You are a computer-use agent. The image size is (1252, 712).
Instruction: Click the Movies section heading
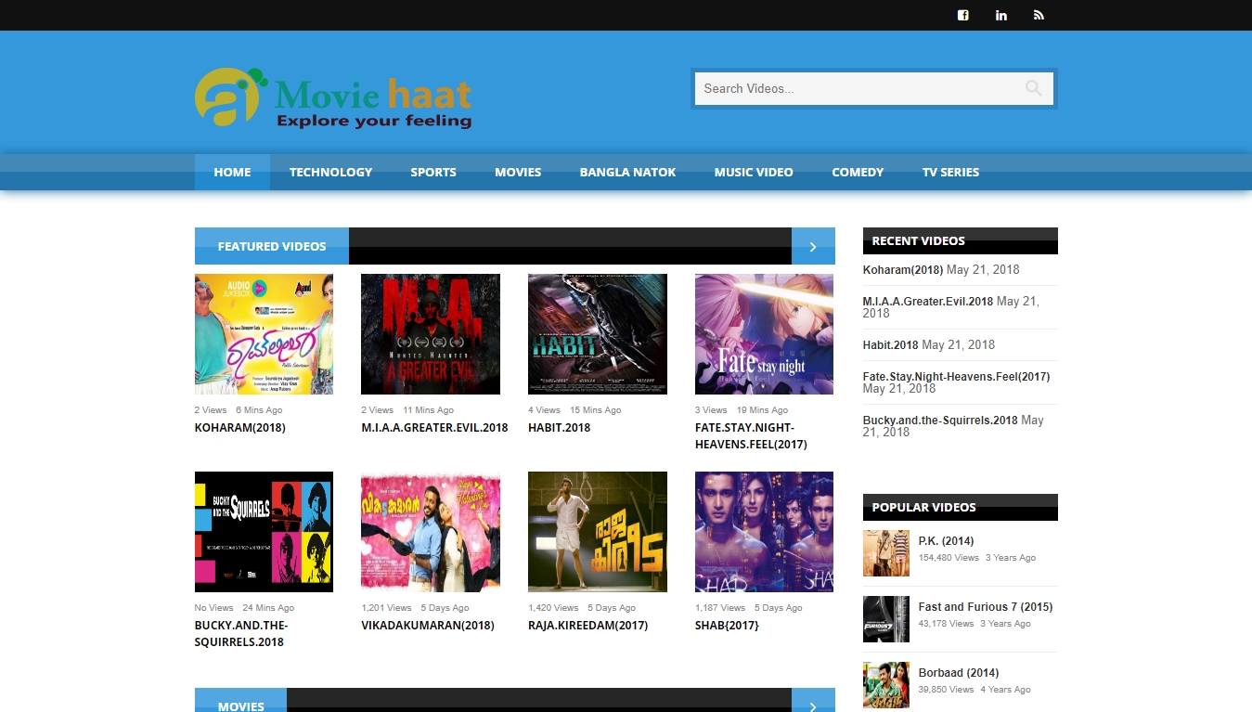coord(241,706)
